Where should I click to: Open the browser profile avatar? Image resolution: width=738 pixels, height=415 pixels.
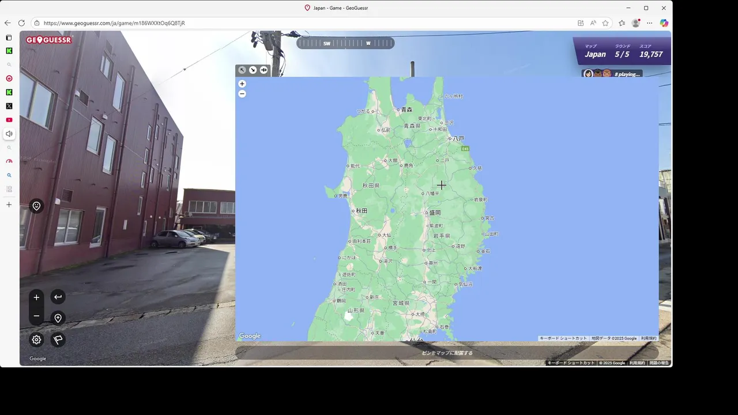[636, 23]
